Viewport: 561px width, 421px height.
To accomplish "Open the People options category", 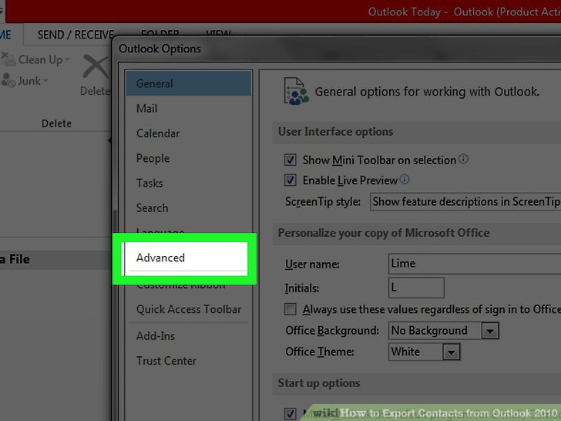I will (189, 158).
